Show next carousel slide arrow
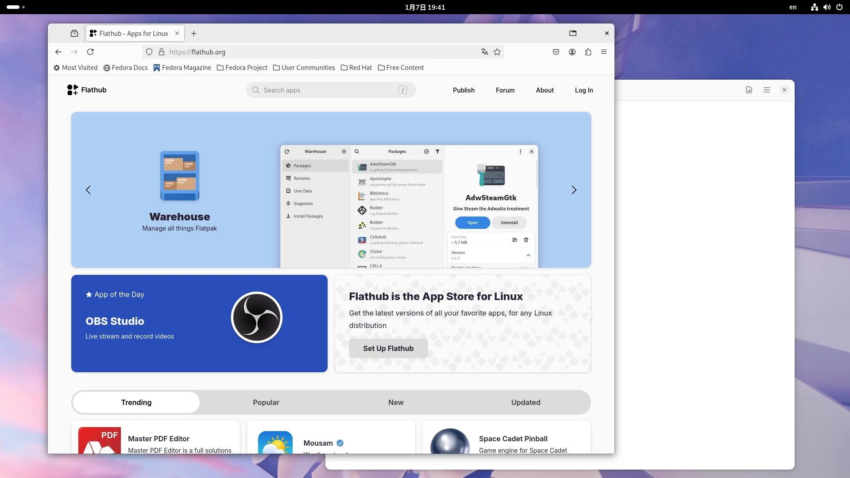This screenshot has width=850, height=478. [574, 190]
